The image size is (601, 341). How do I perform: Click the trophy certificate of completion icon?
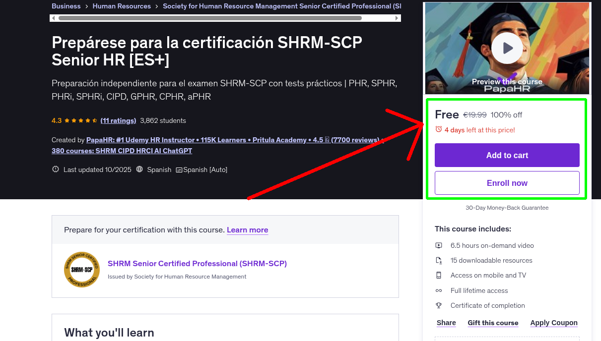(x=439, y=305)
